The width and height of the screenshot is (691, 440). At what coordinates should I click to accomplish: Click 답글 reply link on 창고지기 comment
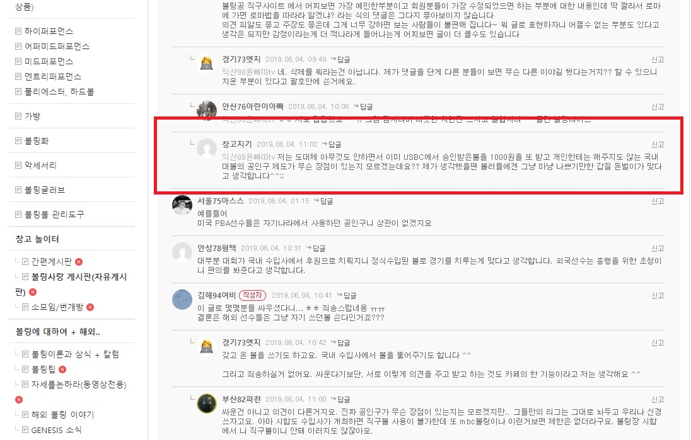(x=332, y=144)
